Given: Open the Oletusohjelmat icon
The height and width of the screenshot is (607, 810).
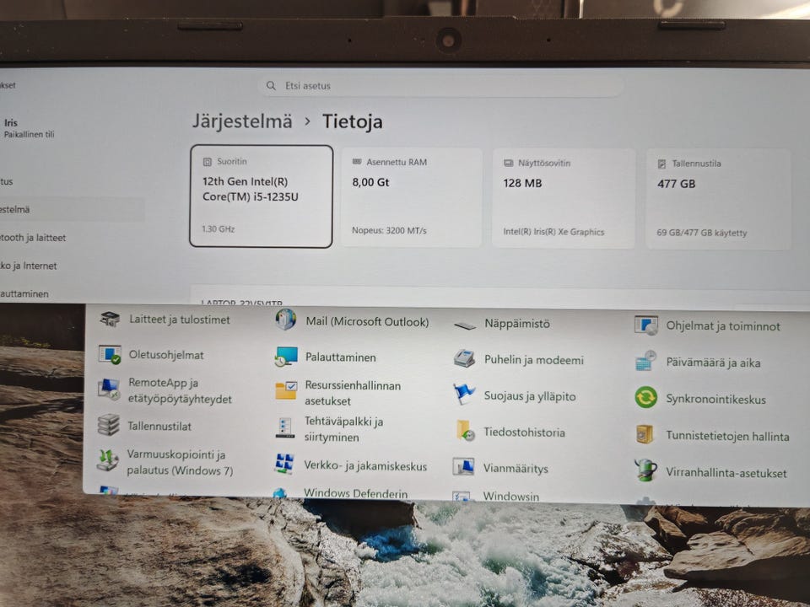Looking at the screenshot, I should (x=110, y=355).
